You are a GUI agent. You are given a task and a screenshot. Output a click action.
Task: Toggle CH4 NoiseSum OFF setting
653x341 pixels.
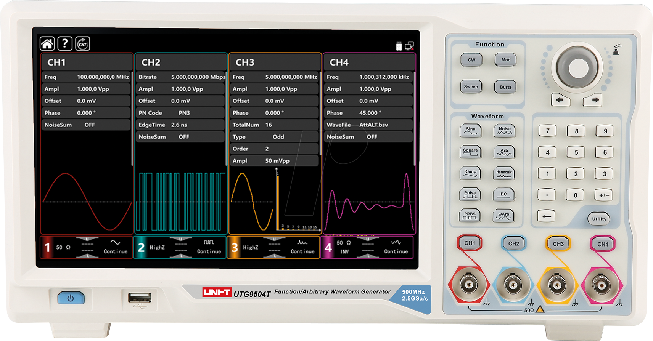point(368,137)
